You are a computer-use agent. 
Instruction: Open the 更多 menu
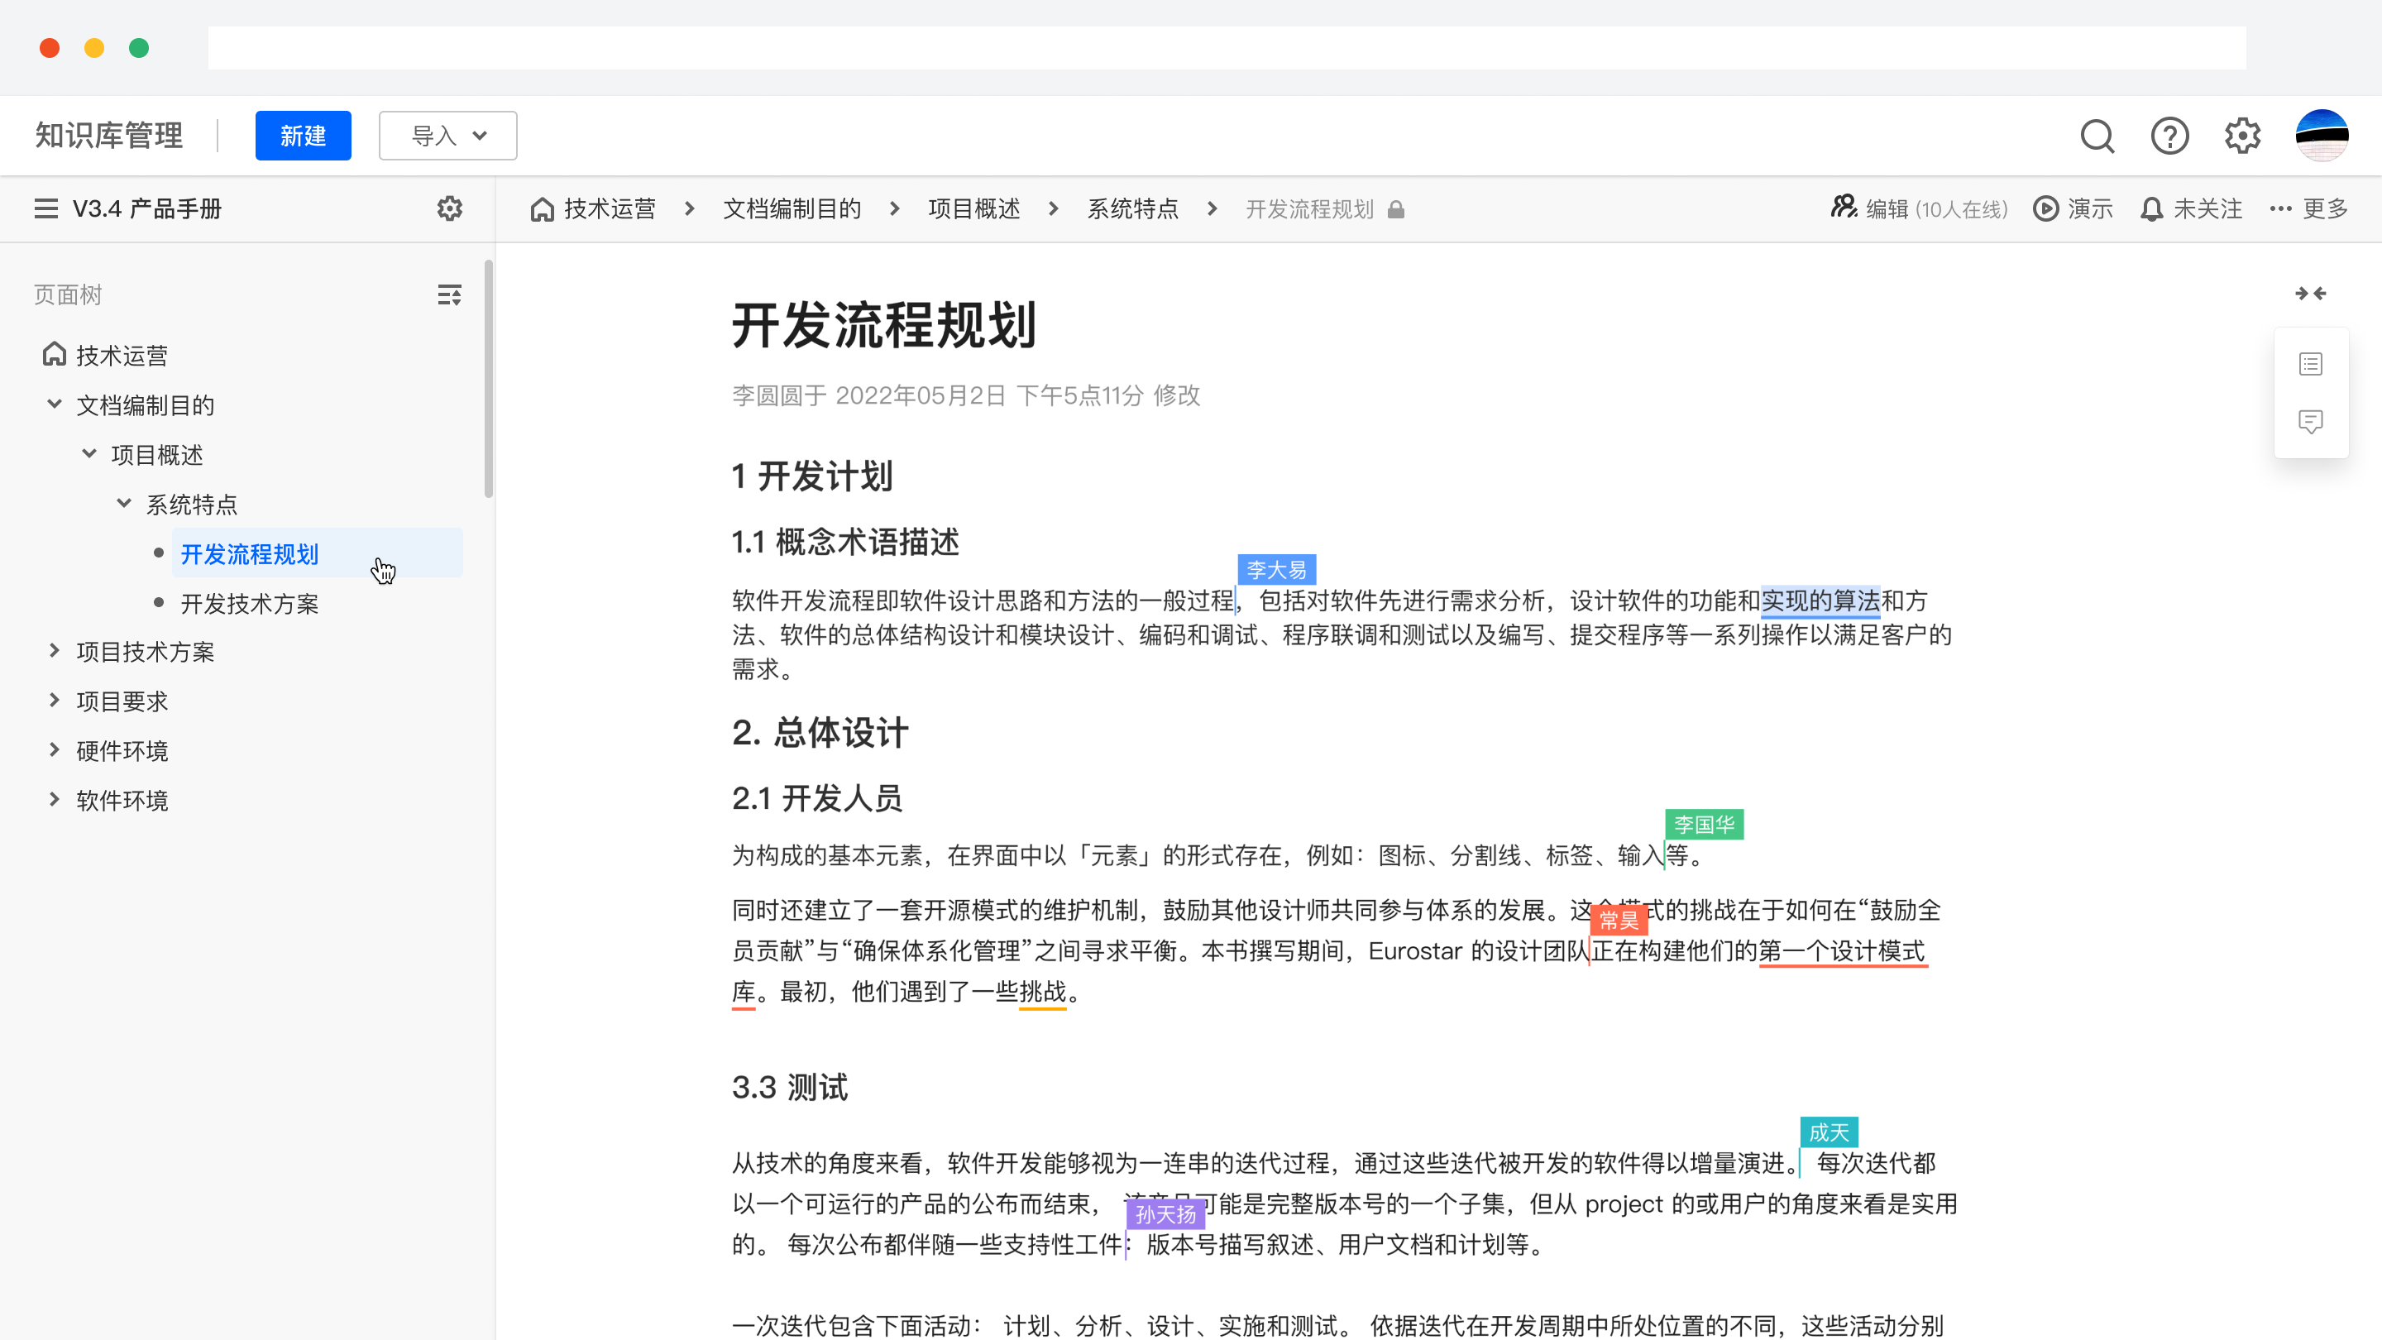tap(2309, 209)
